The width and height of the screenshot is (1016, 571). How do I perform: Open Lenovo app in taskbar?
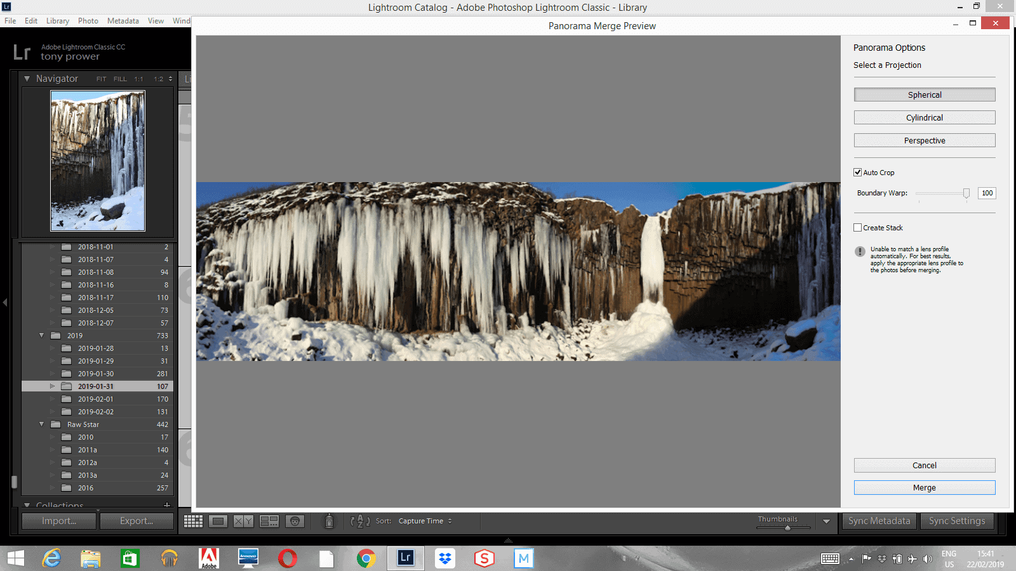[248, 558]
